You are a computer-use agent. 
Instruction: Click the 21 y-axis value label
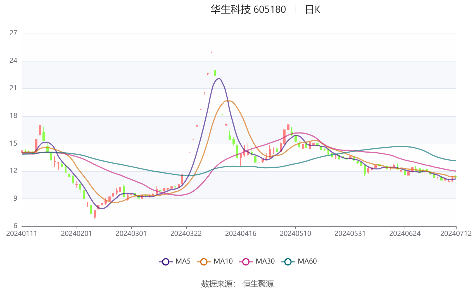(x=13, y=88)
